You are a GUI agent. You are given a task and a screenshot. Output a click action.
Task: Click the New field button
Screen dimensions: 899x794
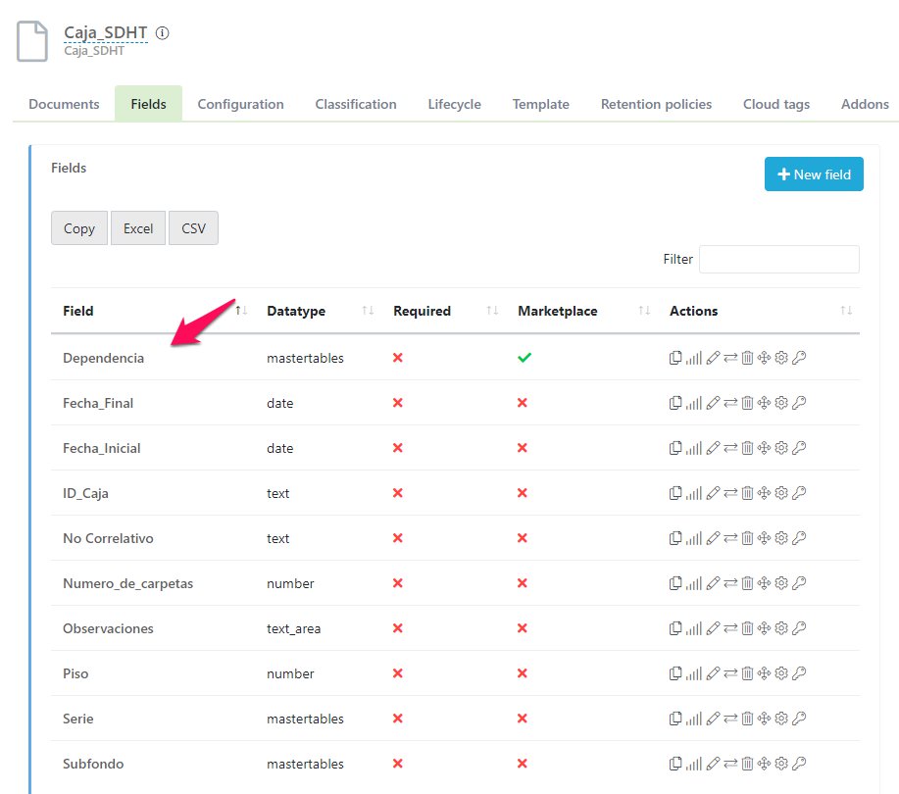click(x=814, y=174)
